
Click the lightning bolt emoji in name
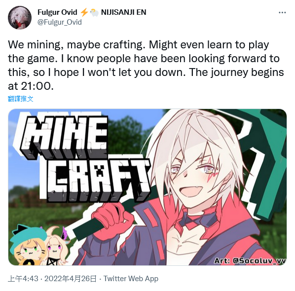pos(84,12)
